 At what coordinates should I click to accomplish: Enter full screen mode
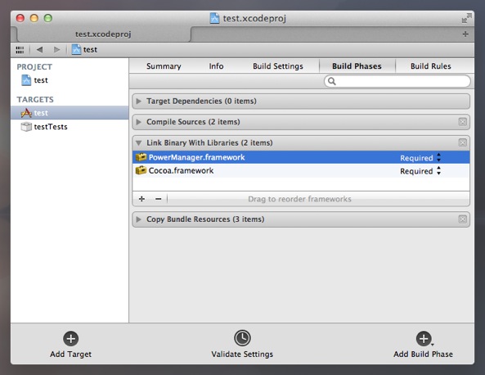[466, 18]
